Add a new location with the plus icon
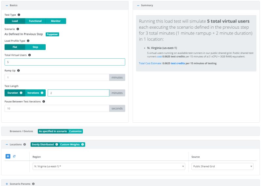Image resolution: width=261 pixels, height=186 pixels. coord(8,156)
